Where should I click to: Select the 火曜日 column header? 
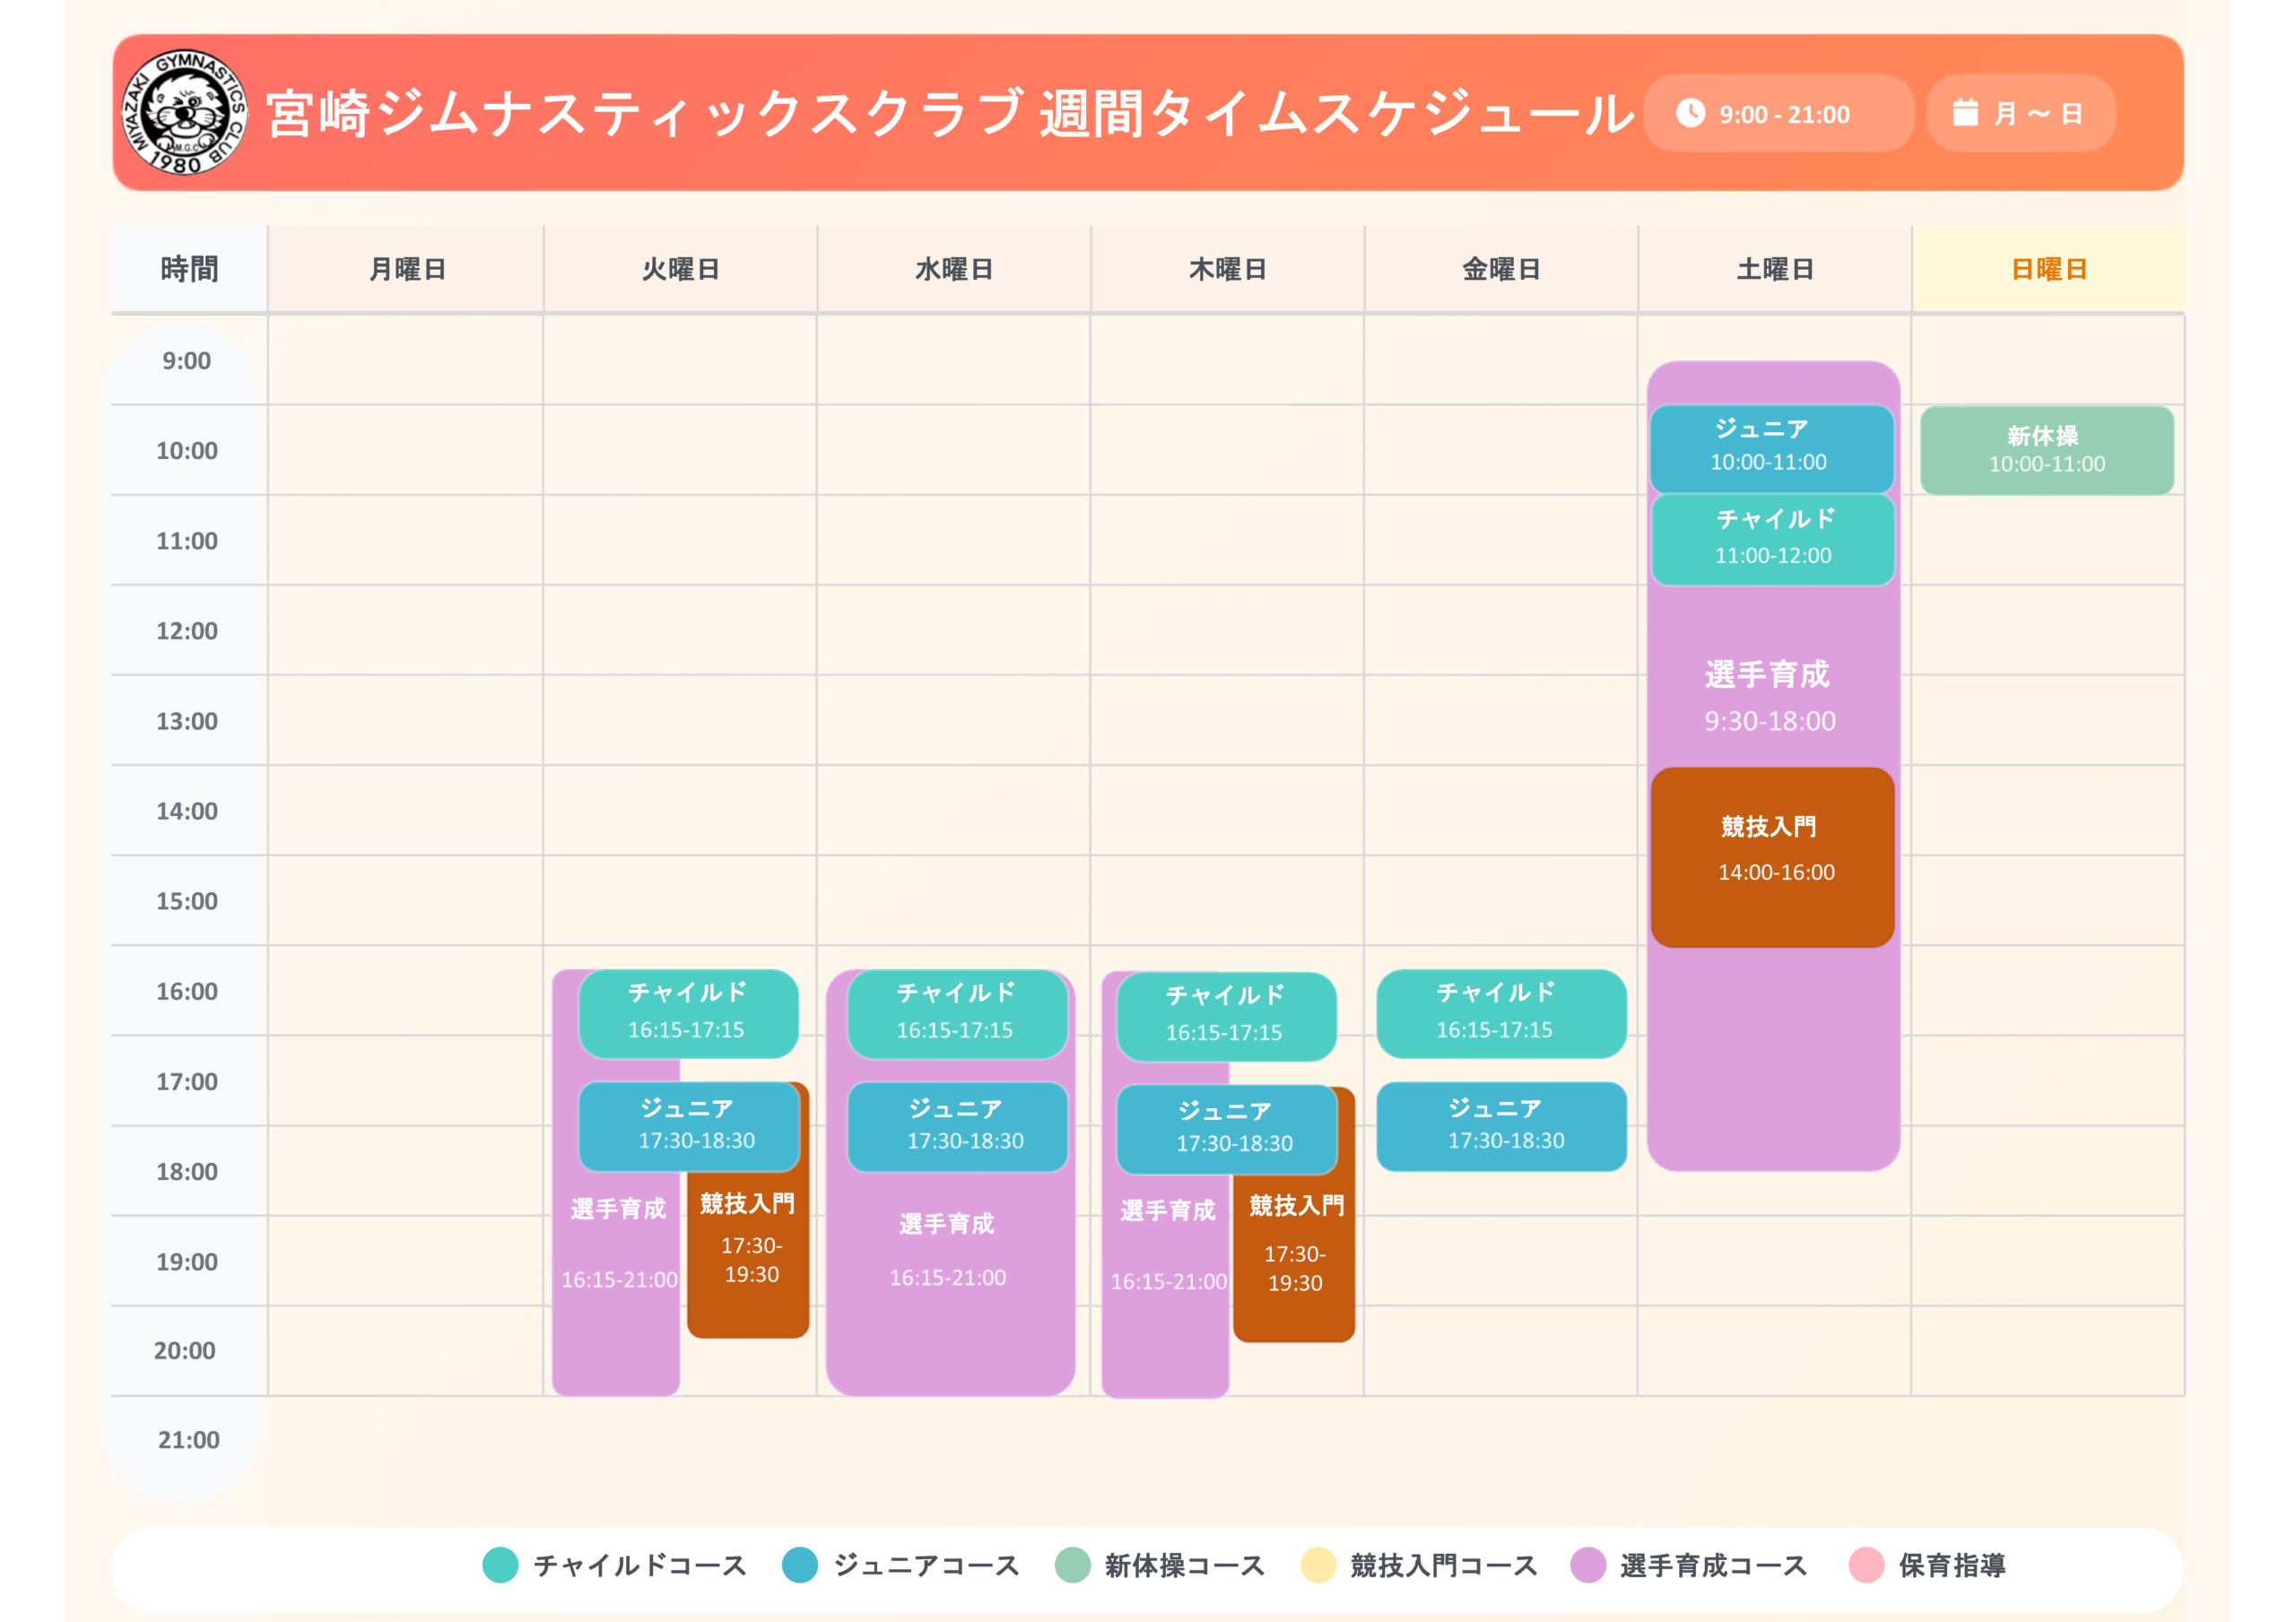(680, 269)
